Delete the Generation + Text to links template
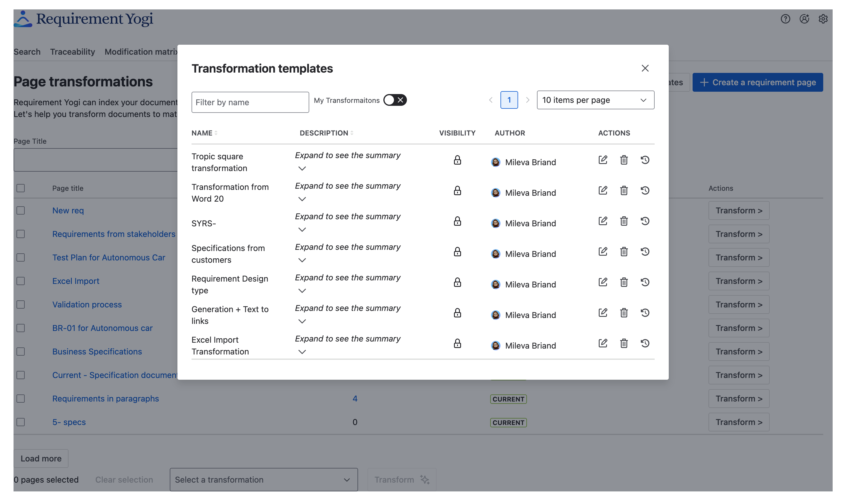Screen dimensions: 845x502 pyautogui.click(x=623, y=312)
